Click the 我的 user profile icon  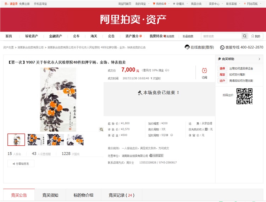[256, 36]
